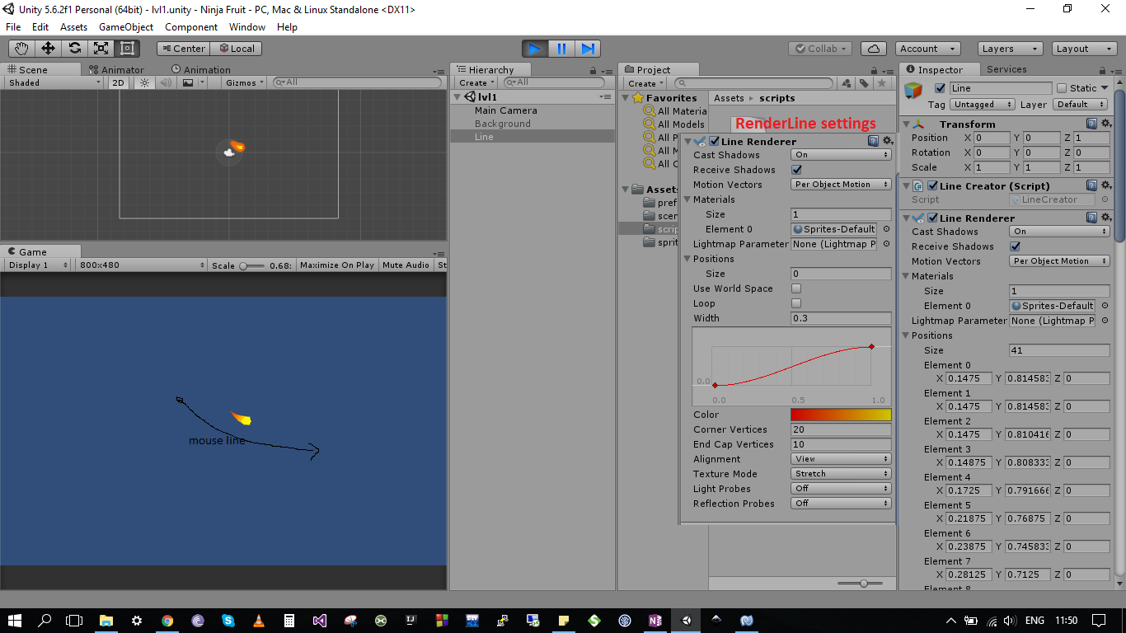
Task: Open the Layers dropdown in toolbar
Action: 1010,49
